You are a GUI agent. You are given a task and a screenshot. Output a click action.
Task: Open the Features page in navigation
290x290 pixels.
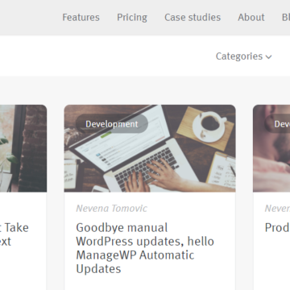click(x=81, y=18)
